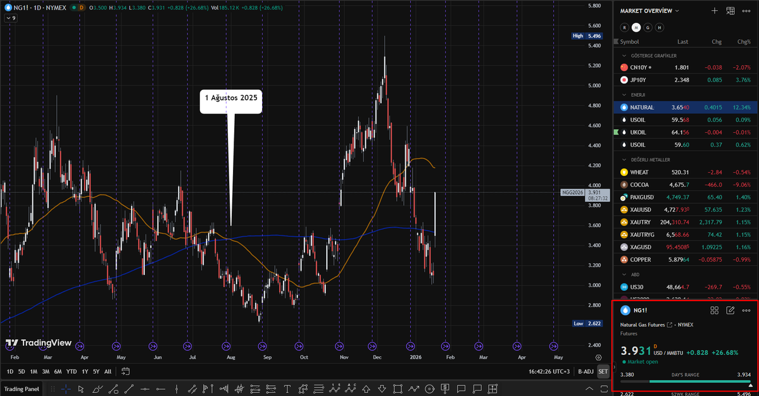Image resolution: width=759 pixels, height=396 pixels.
Task: Switch the chart range to 1D
Action: point(9,371)
